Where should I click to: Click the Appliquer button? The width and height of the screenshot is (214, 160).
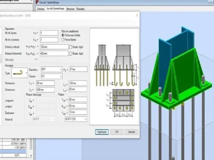[x=102, y=132]
